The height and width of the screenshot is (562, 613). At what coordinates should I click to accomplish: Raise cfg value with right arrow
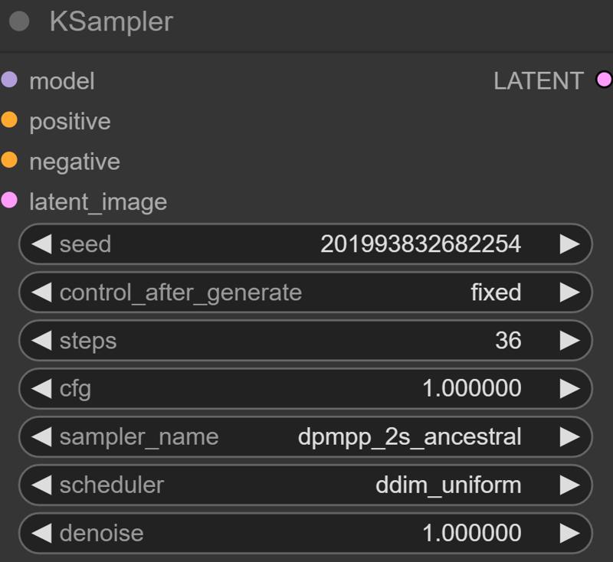[570, 388]
